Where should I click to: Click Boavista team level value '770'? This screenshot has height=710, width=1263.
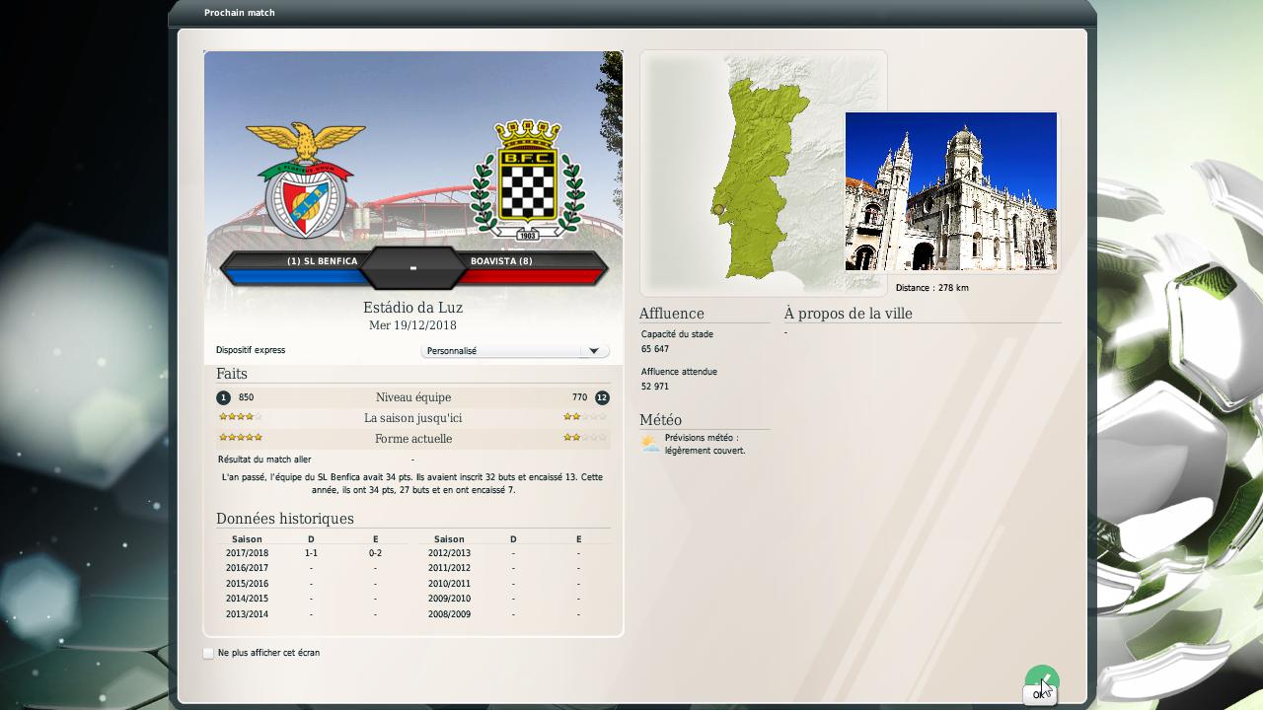coord(579,397)
